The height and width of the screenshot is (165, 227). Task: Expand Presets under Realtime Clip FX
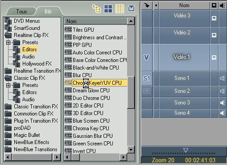coord(8,42)
